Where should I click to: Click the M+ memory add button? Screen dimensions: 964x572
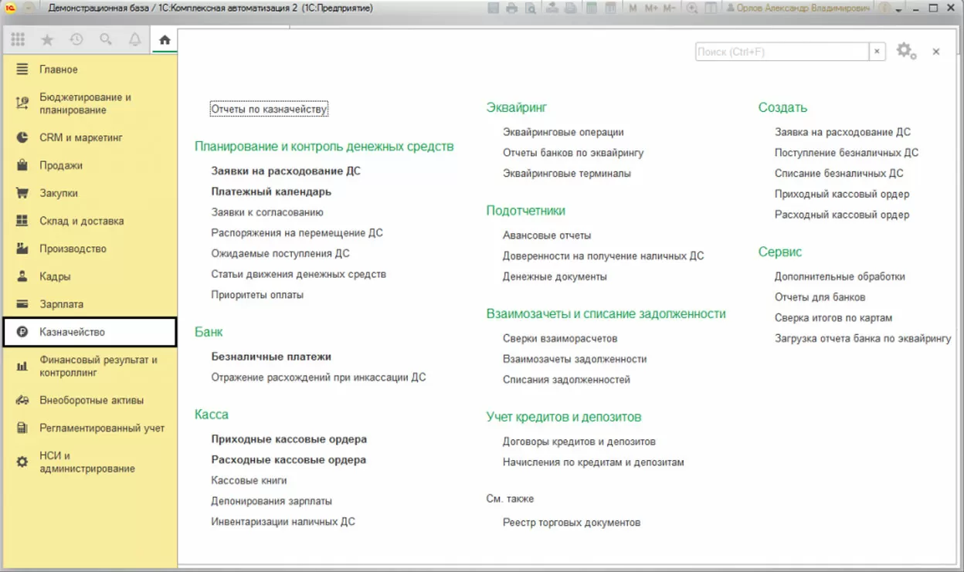coord(651,8)
